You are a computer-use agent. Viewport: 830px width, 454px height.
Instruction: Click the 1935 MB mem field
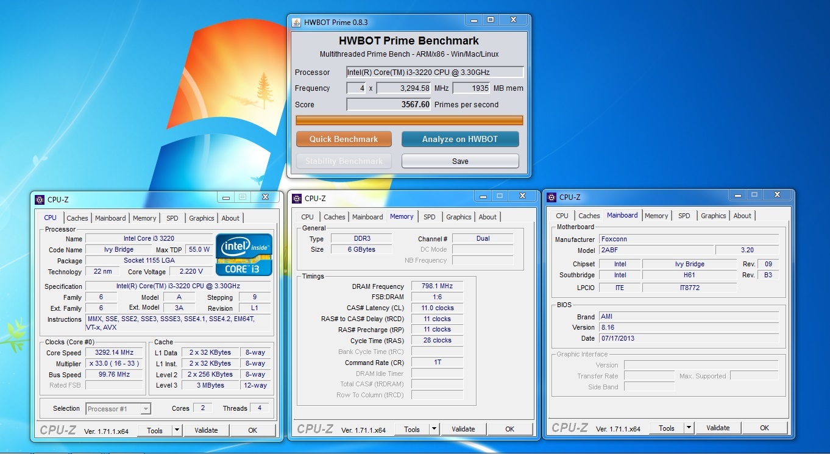472,88
